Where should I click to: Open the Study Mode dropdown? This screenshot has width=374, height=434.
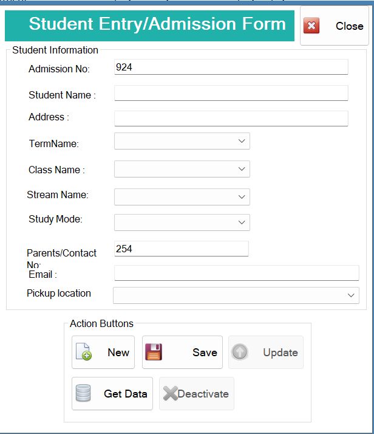182,222
